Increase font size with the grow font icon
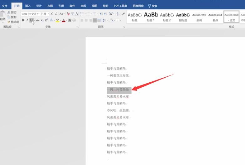The height and width of the screenshot is (165, 245). [x=52, y=14]
